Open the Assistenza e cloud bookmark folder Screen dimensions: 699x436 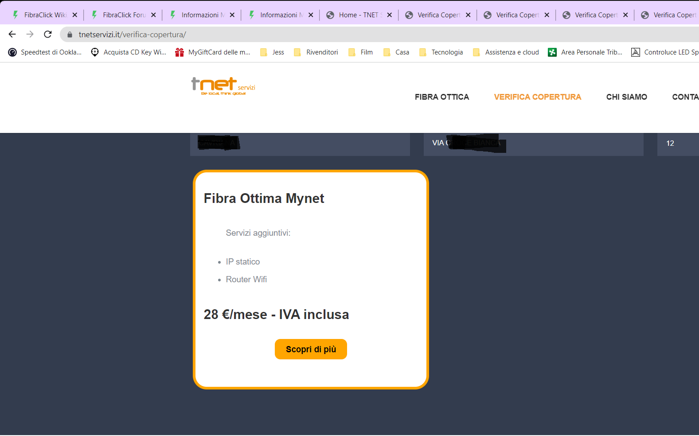(x=506, y=52)
